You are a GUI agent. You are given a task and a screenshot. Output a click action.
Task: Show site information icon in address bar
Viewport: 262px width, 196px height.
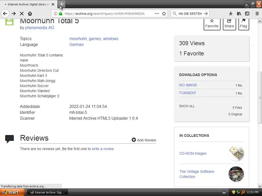56,14
